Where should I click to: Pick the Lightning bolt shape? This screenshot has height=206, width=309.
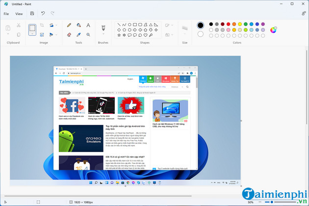coord(151,35)
